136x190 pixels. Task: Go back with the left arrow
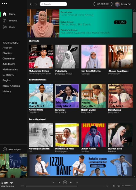[x=31, y=4]
